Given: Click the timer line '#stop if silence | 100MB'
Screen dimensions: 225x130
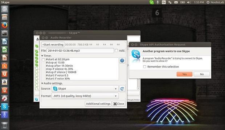Looking at the screenshot, I should 61,72.
